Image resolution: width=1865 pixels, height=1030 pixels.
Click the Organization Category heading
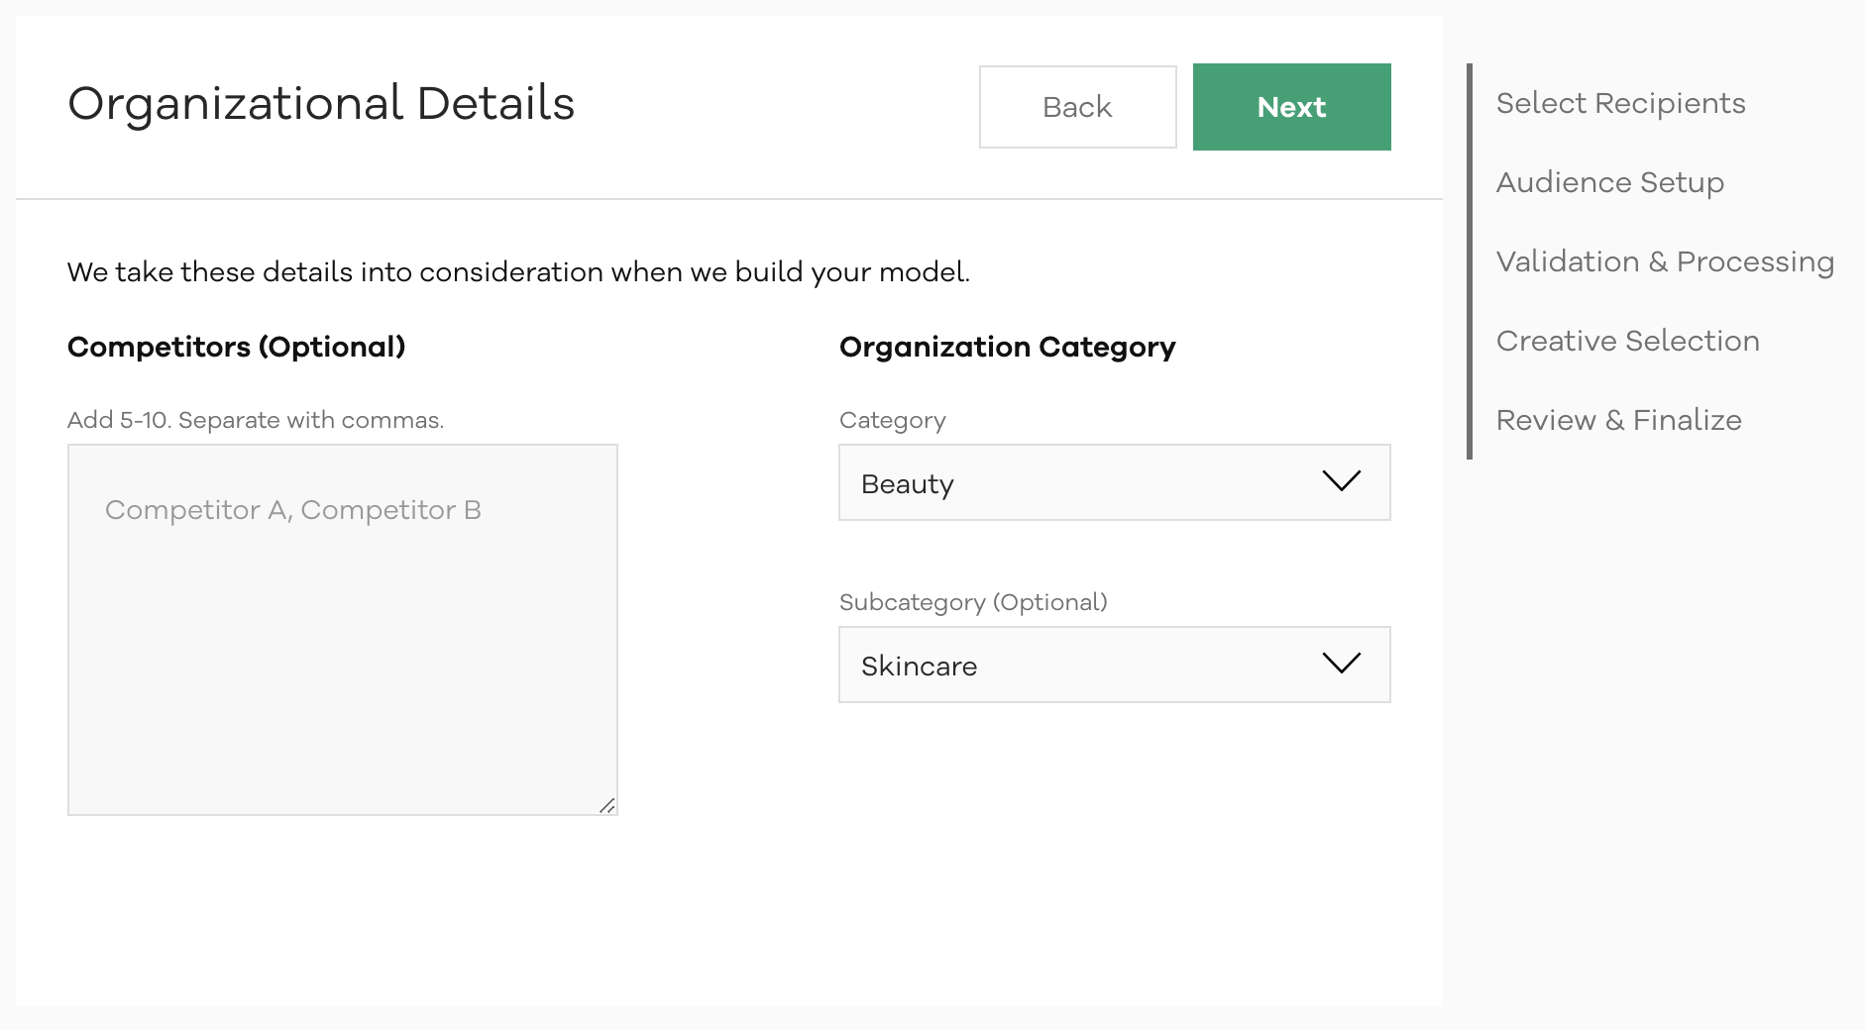[x=1007, y=347]
